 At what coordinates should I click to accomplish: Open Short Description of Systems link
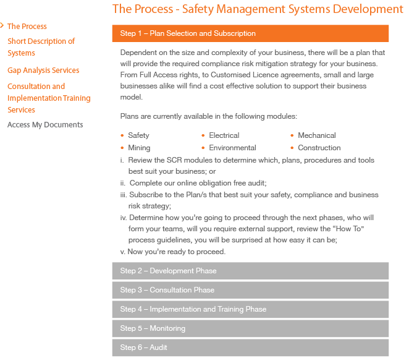[x=41, y=47]
